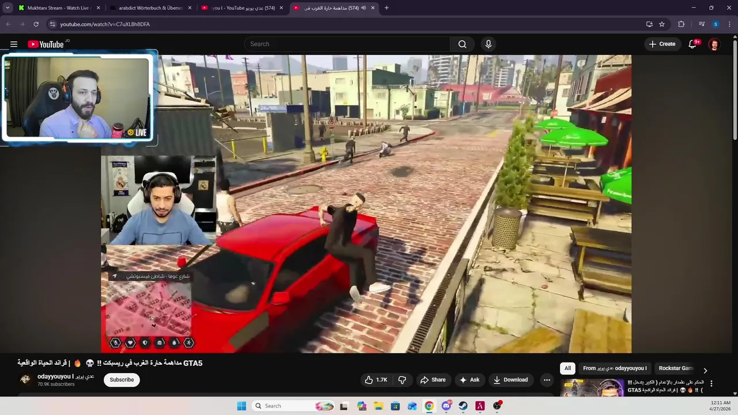
Task: Open Outlook from the taskbar
Action: [412, 406]
